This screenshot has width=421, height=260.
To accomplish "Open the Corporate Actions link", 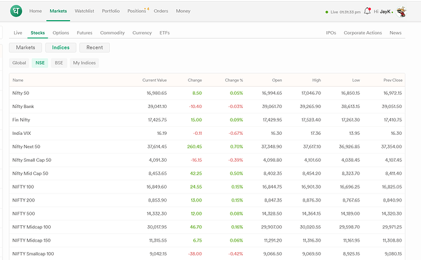I will point(363,33).
